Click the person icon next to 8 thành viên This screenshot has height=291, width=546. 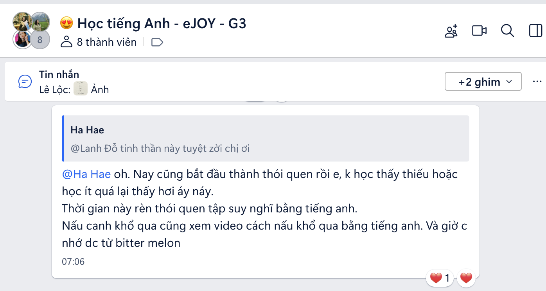67,42
